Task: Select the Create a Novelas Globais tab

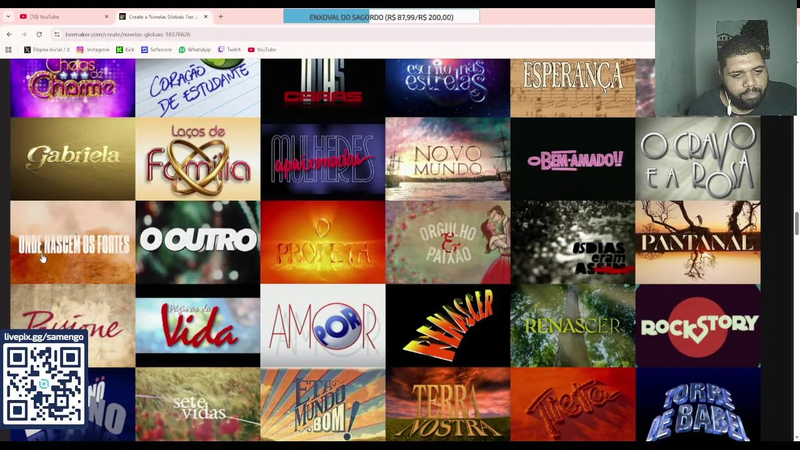Action: 162,17
